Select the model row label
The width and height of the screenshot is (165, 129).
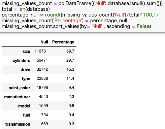point(24,106)
